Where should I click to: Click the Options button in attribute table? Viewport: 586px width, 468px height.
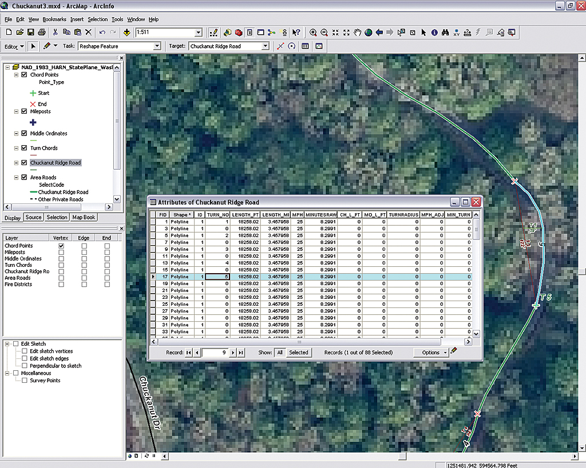coord(431,353)
